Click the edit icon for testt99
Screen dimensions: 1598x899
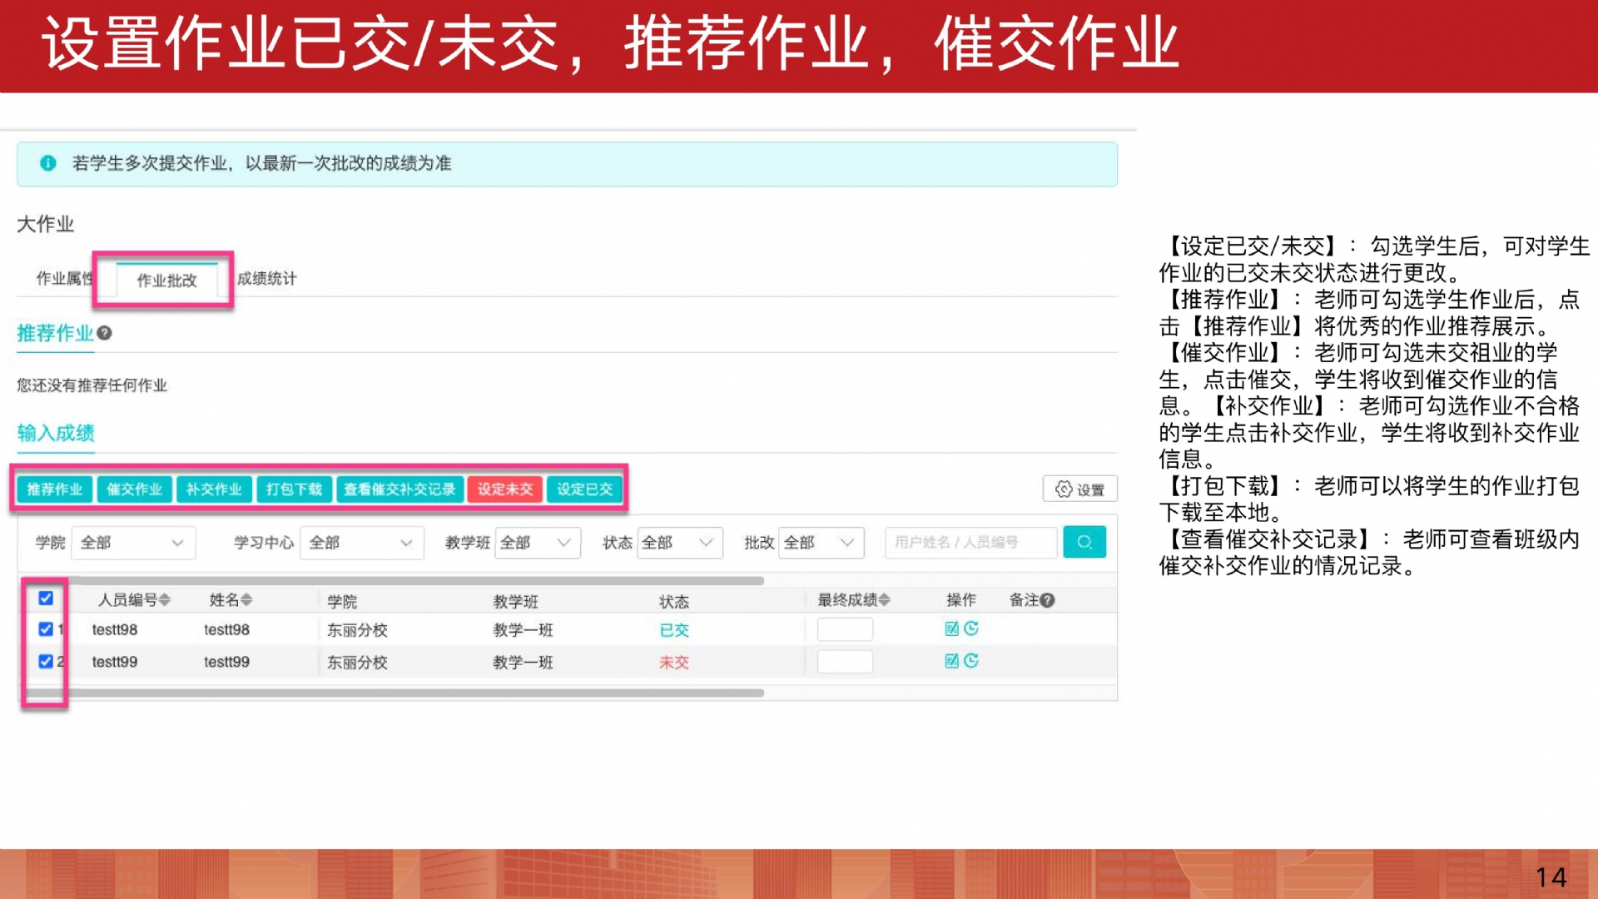click(x=951, y=661)
